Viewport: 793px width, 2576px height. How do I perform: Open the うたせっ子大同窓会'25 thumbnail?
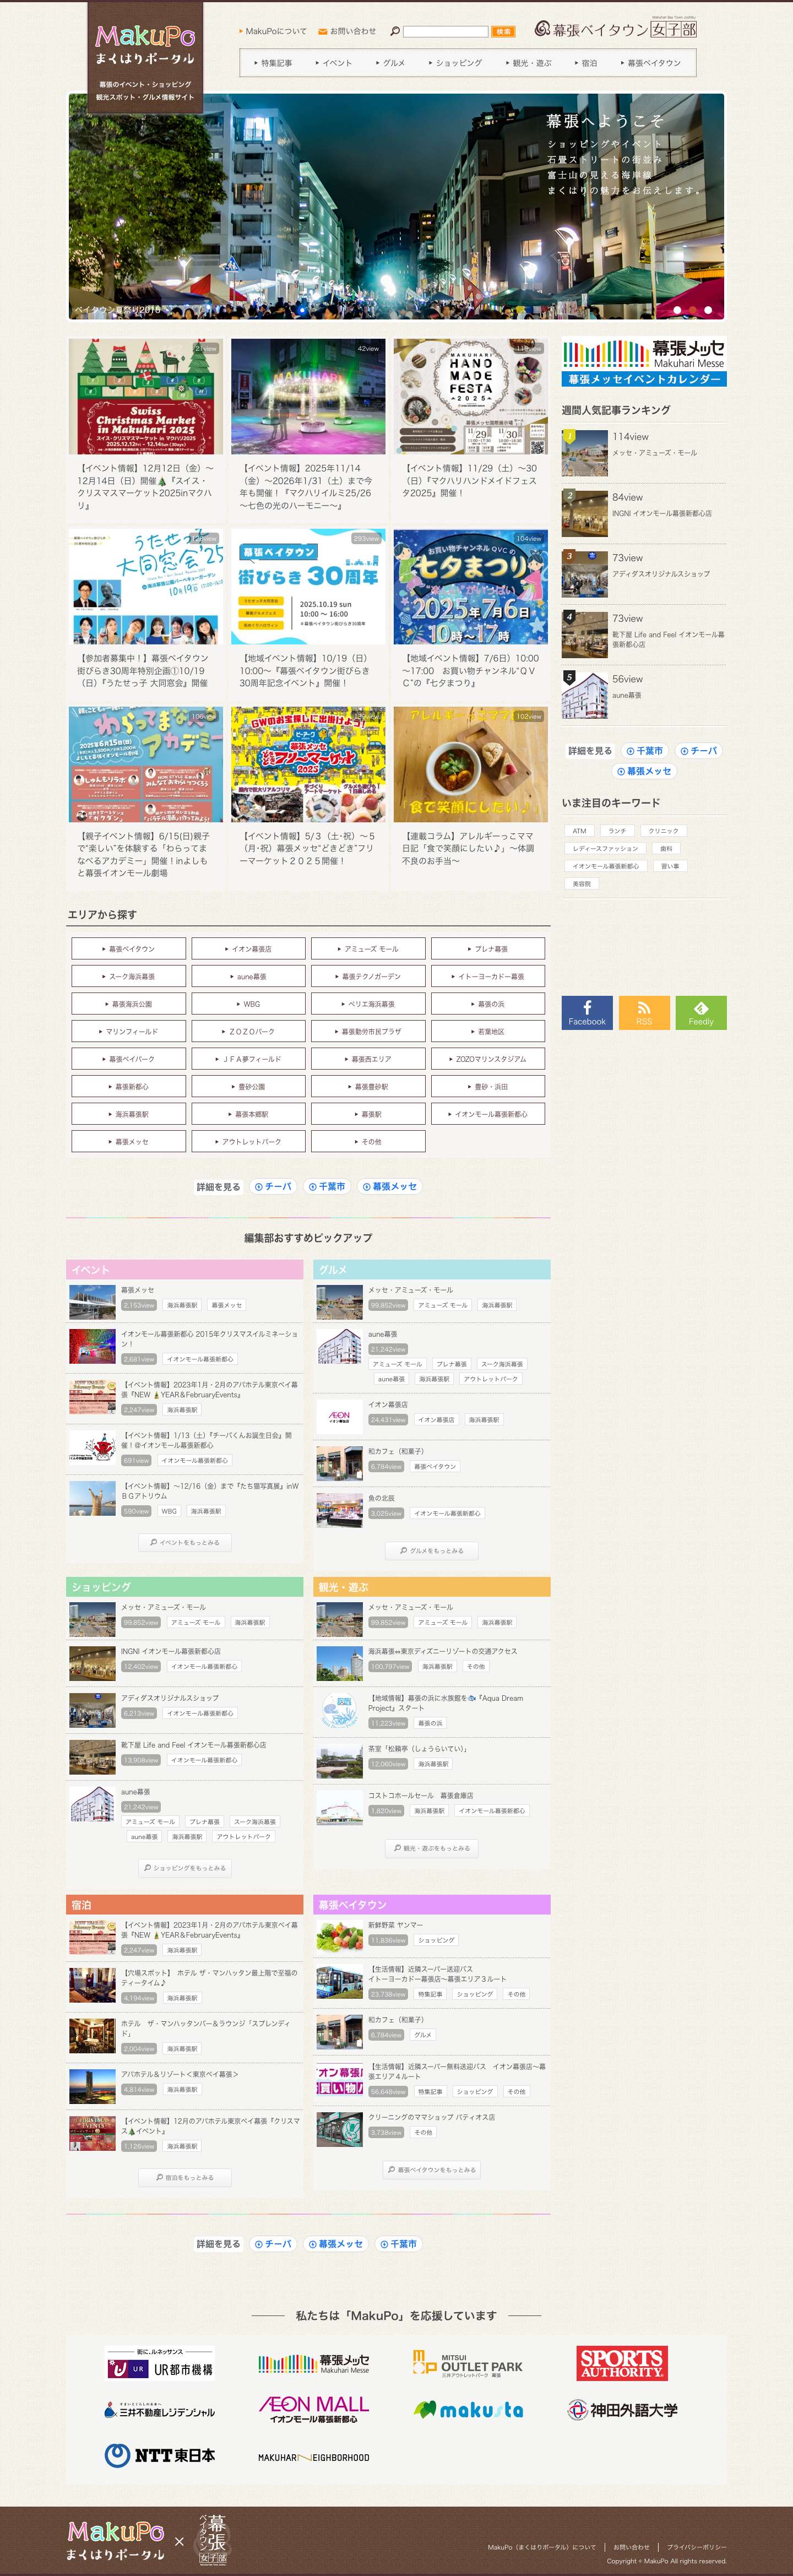click(x=146, y=587)
